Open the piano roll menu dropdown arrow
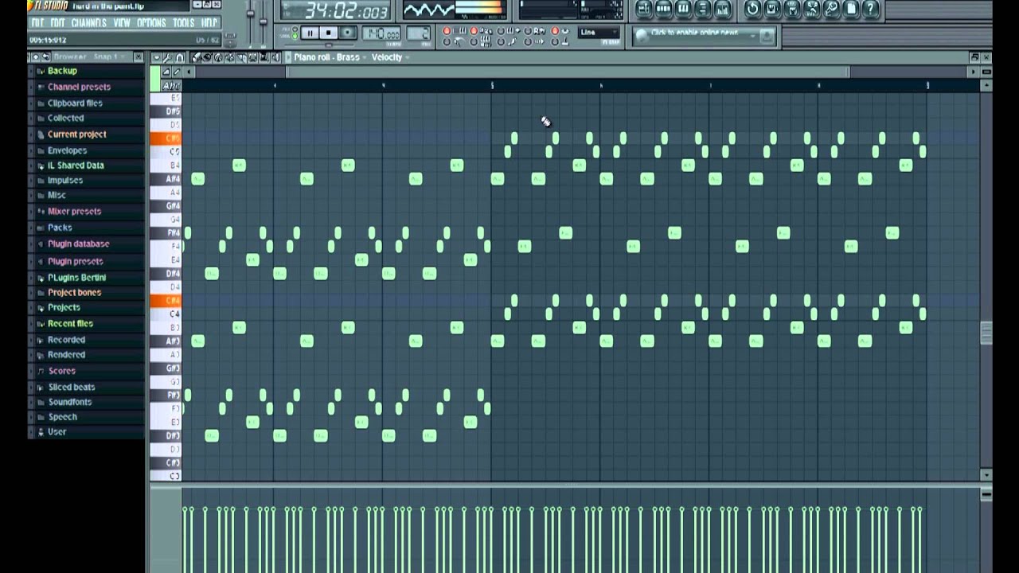1019x573 pixels. (156, 57)
